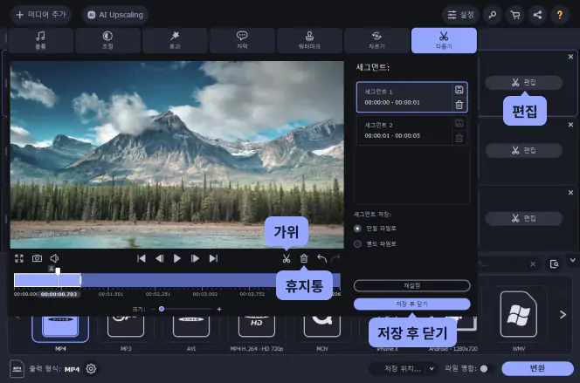Enter fullscreen preview mode
This screenshot has height=383, width=580.
coord(19,258)
